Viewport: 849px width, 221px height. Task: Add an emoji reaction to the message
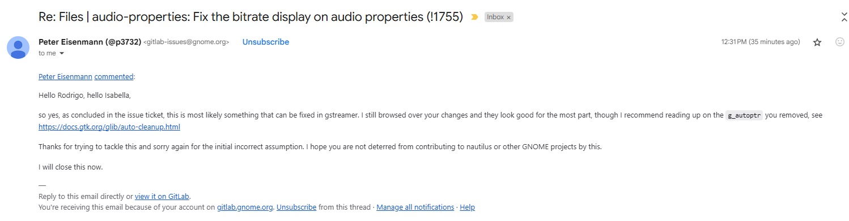coord(840,42)
